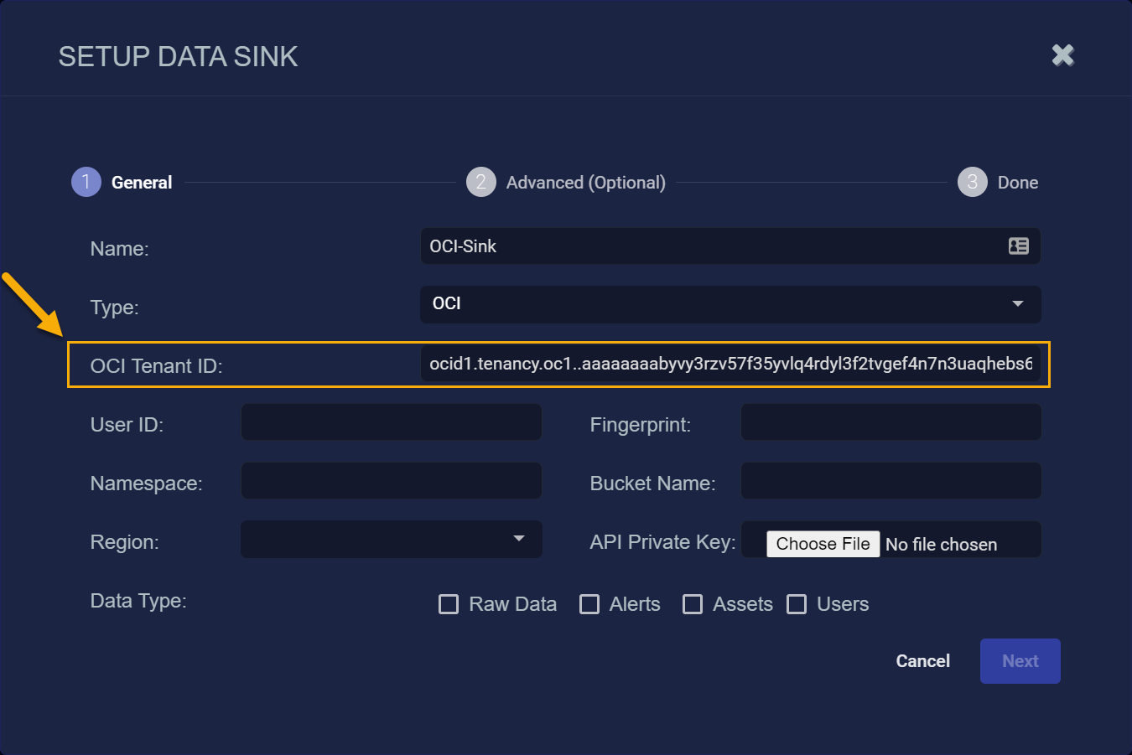Viewport: 1132px width, 755px height.
Task: Select step 3 Done circle
Action: (x=972, y=182)
